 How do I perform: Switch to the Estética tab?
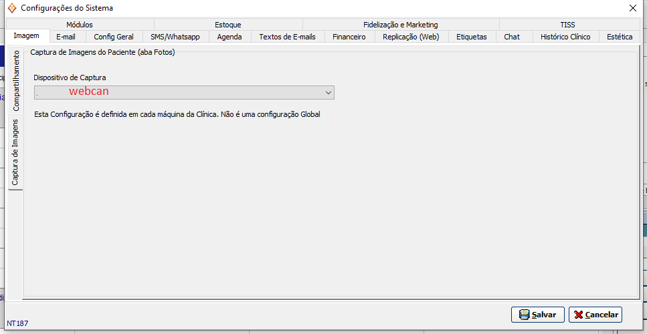pos(619,37)
